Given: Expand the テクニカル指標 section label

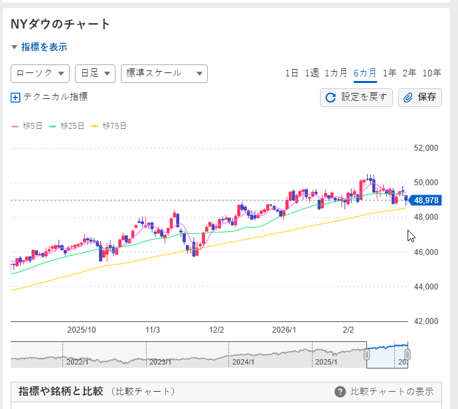Looking at the screenshot, I should pyautogui.click(x=56, y=97).
